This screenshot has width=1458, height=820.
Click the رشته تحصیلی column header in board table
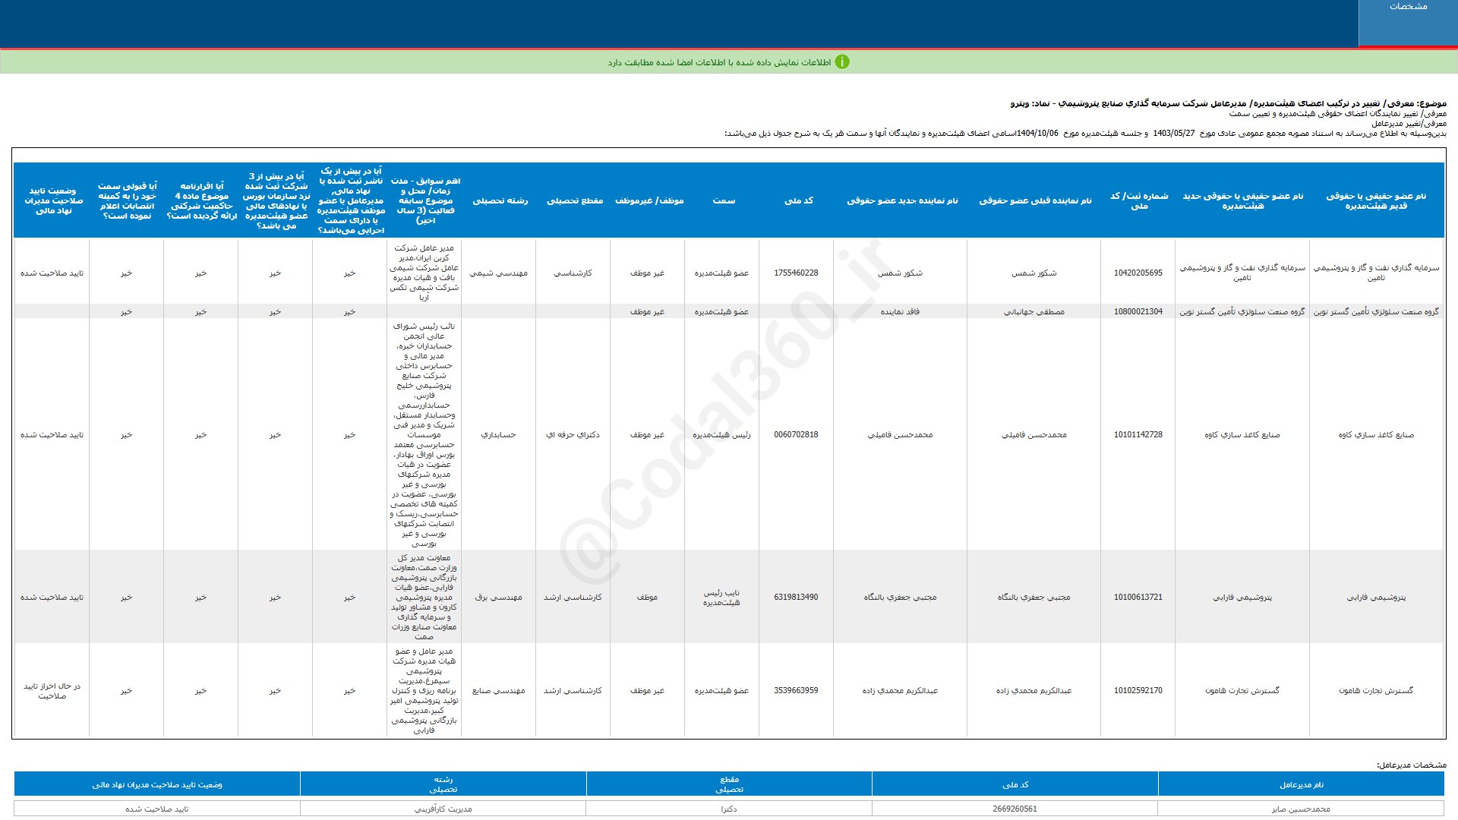[500, 200]
